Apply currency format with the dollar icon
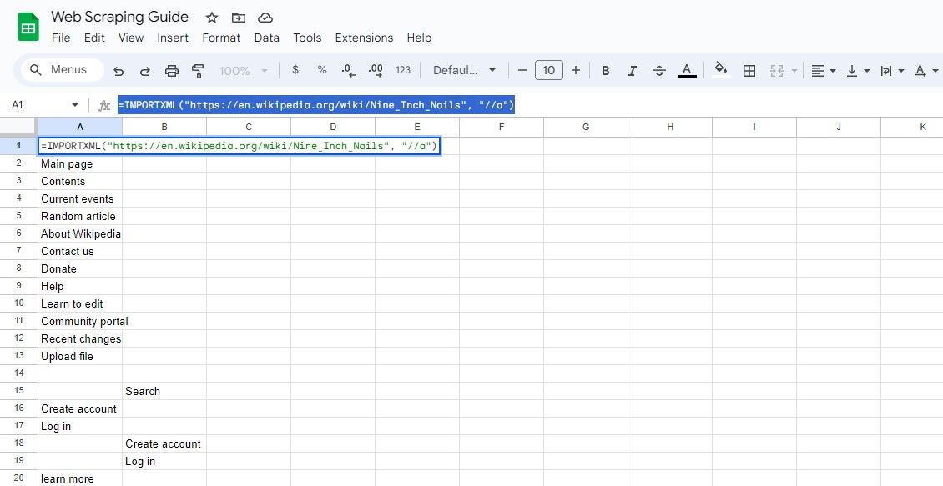 [295, 70]
